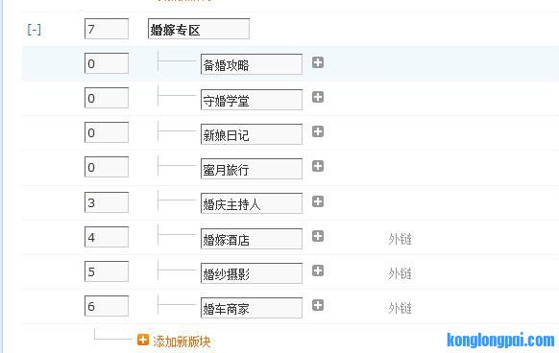
Task: Click the plus icon next to 守婚学堂
Action: click(x=318, y=97)
